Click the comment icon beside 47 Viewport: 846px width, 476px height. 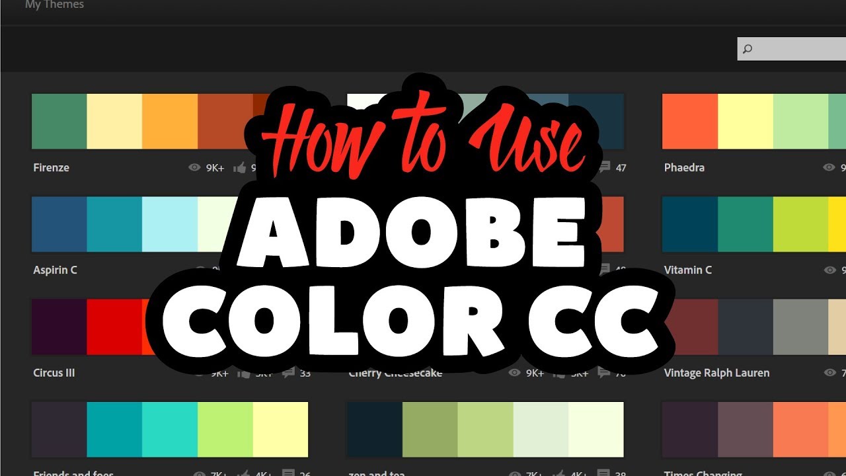(604, 168)
